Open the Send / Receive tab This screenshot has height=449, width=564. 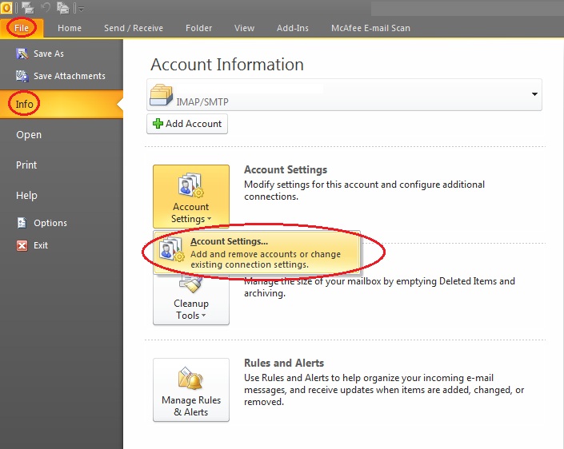pyautogui.click(x=134, y=28)
